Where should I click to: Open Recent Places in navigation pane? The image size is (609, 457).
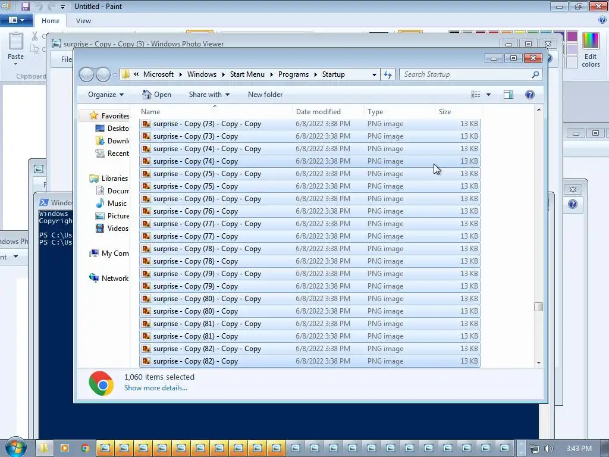tap(112, 153)
